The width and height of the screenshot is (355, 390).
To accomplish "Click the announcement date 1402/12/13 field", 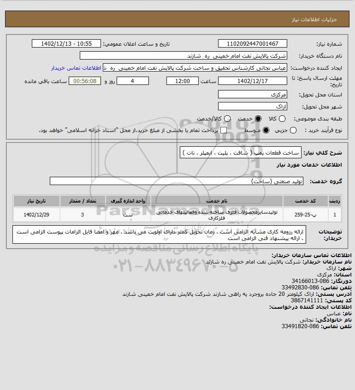I will pyautogui.click(x=66, y=43).
